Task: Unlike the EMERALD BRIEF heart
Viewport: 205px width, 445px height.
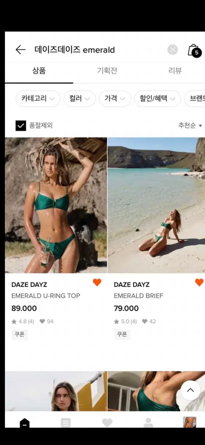Action: (199, 282)
